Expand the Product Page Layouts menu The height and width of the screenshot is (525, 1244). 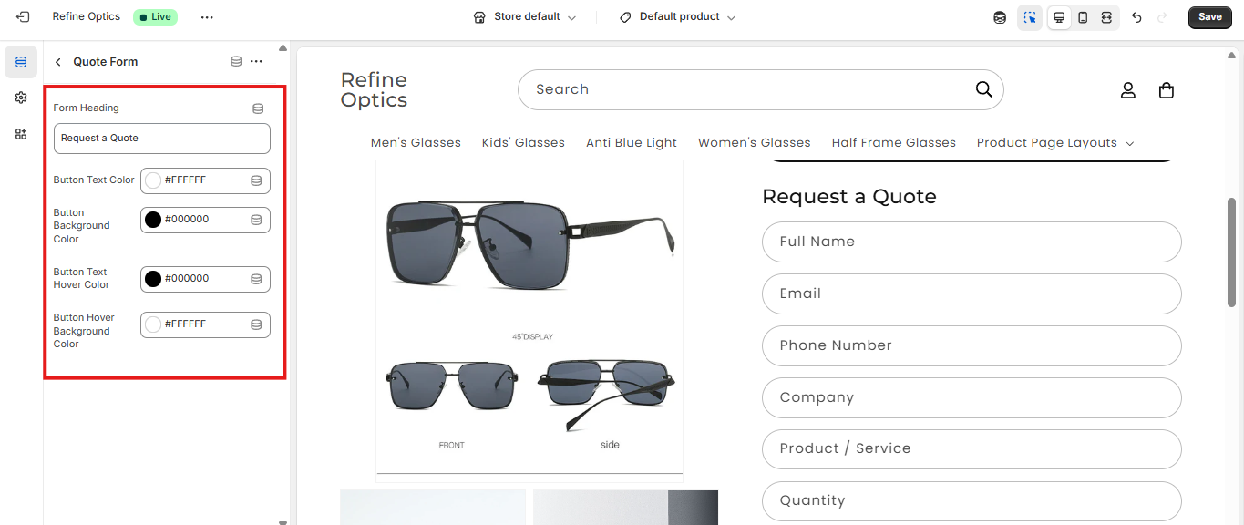pyautogui.click(x=1054, y=143)
